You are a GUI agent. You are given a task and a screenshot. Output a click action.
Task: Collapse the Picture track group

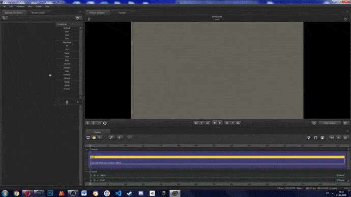pos(87,149)
